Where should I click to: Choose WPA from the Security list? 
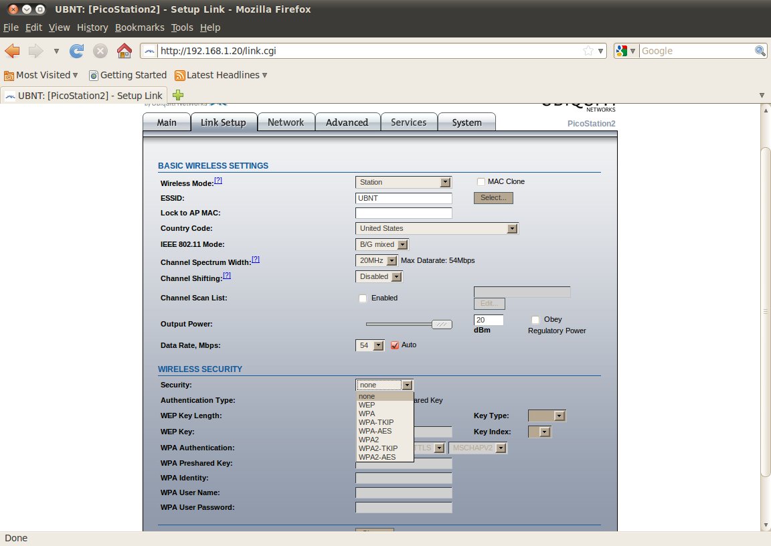click(385, 414)
